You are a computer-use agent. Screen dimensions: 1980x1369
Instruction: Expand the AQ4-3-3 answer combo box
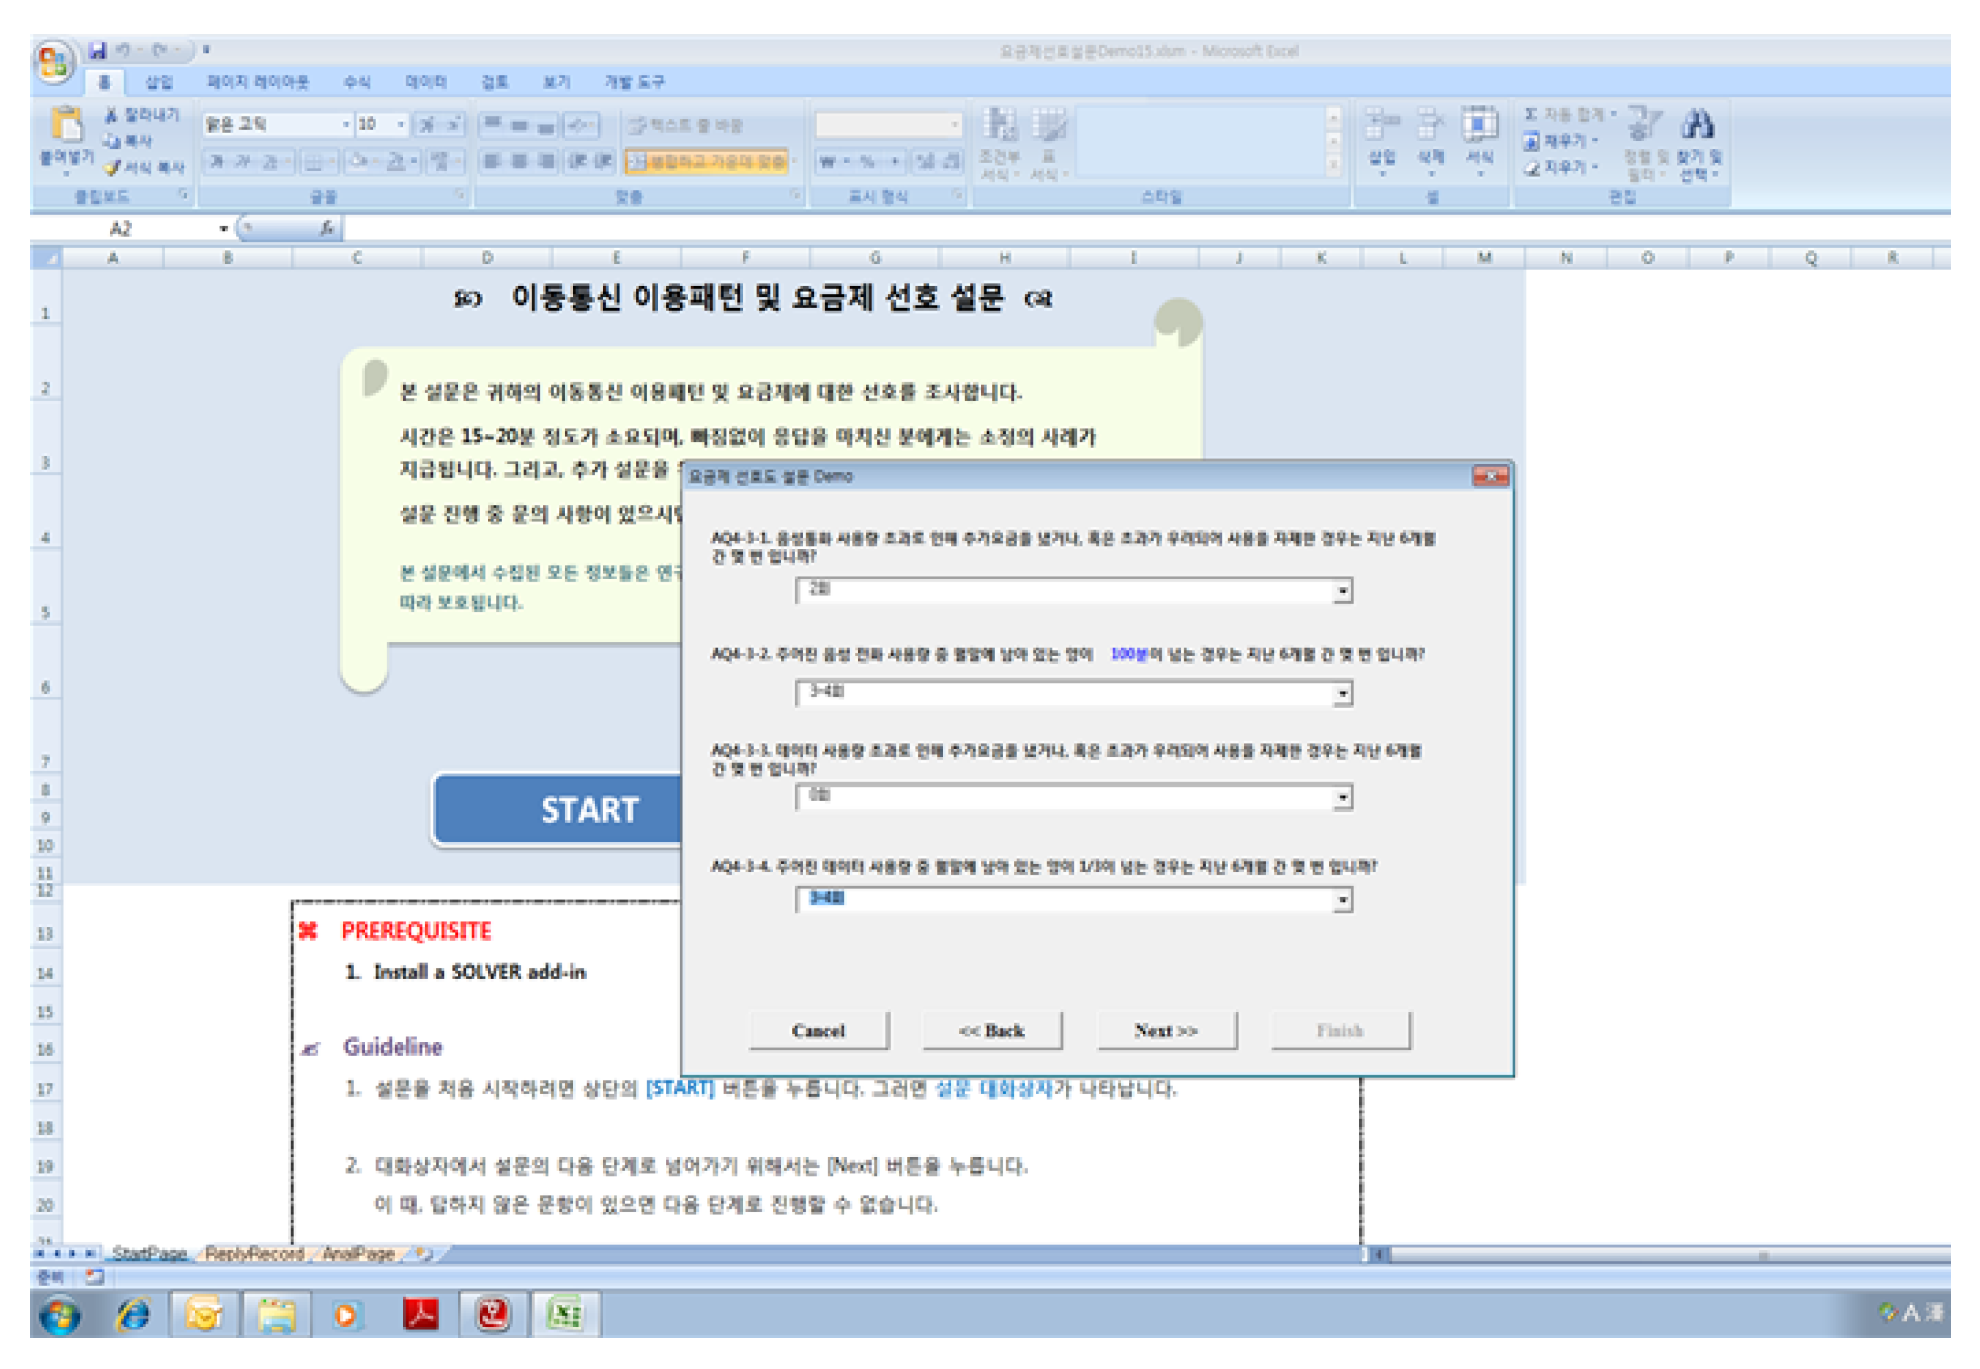[1342, 798]
